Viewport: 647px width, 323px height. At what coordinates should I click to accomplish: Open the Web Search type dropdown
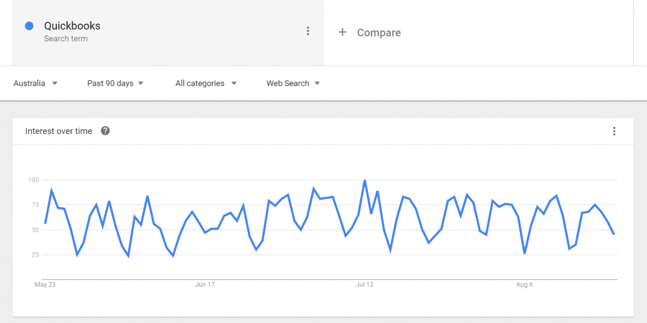(x=293, y=83)
